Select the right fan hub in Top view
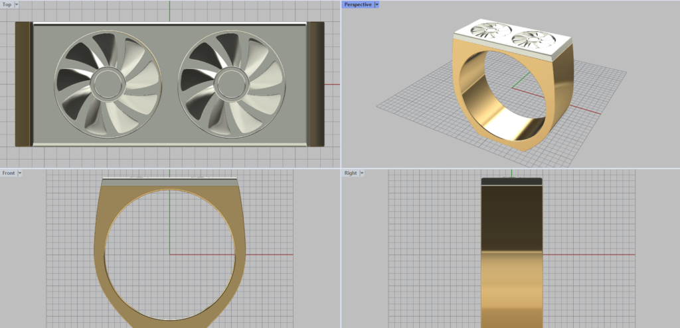 [231, 83]
